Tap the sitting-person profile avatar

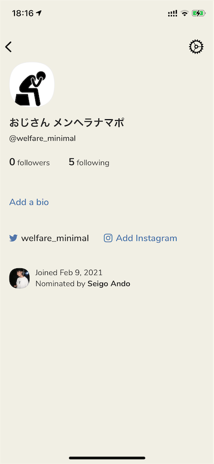pos(32,85)
